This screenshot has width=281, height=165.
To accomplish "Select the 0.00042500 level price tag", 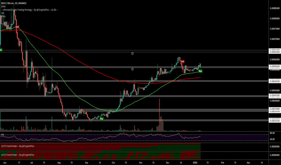I will coord(275,95).
